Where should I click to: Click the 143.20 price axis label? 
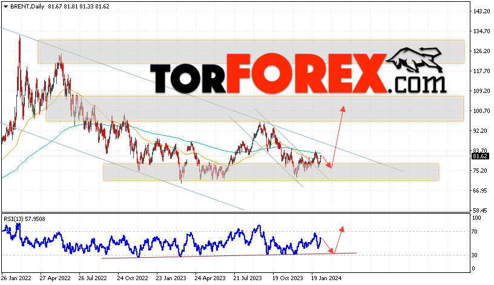click(482, 11)
